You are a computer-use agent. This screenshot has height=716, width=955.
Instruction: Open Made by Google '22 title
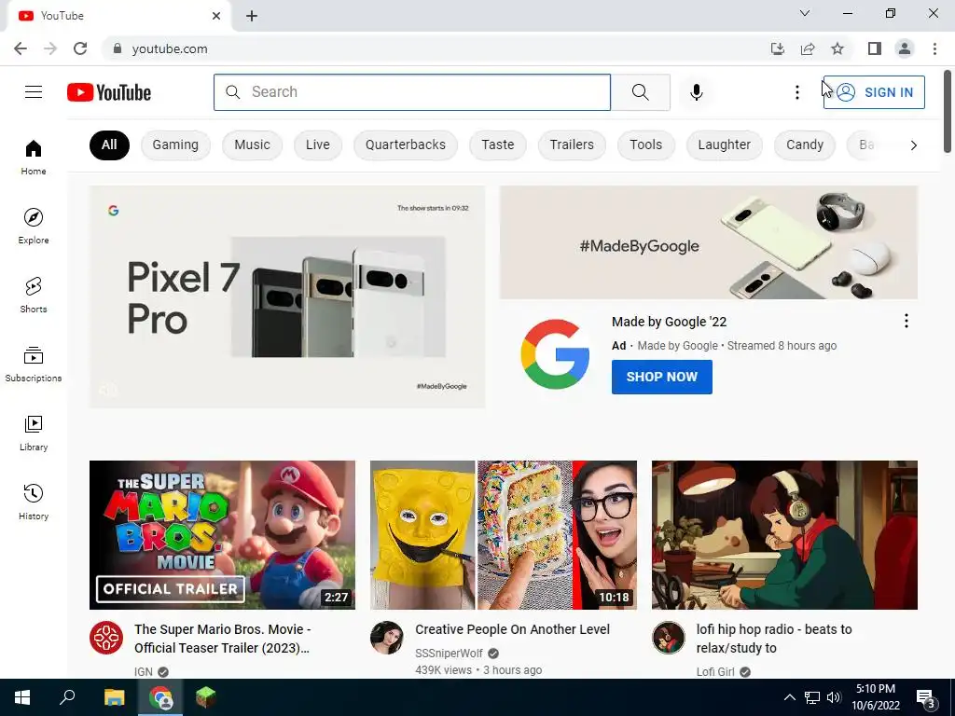pyautogui.click(x=670, y=322)
